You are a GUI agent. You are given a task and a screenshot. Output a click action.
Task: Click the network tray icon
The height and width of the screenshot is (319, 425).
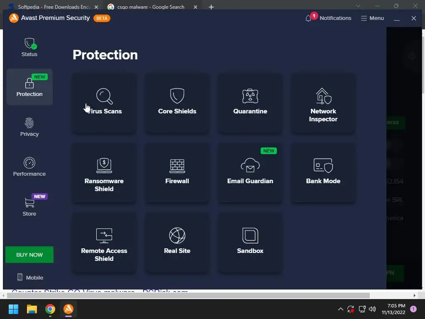(x=362, y=309)
